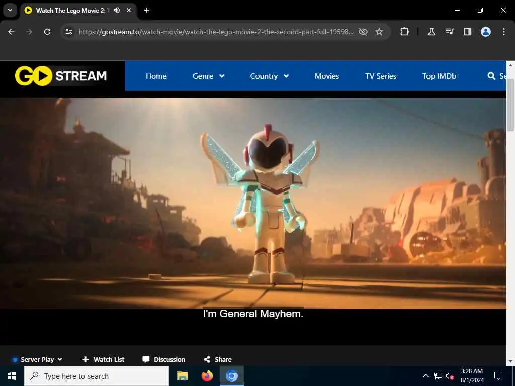
Task: Click the Discussion speech bubble icon
Action: [146, 359]
